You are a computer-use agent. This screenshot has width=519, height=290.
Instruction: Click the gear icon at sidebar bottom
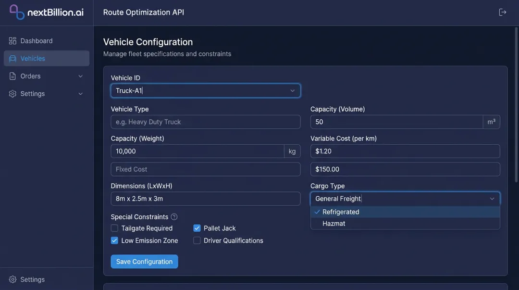12,279
